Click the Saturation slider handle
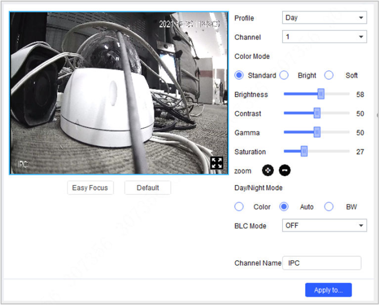The height and width of the screenshot is (305, 380). pyautogui.click(x=304, y=151)
